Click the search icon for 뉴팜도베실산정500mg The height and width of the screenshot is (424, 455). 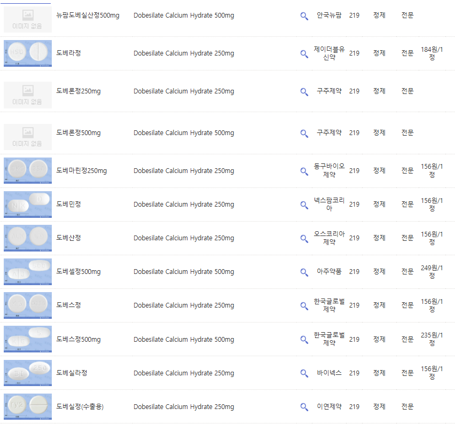[304, 15]
